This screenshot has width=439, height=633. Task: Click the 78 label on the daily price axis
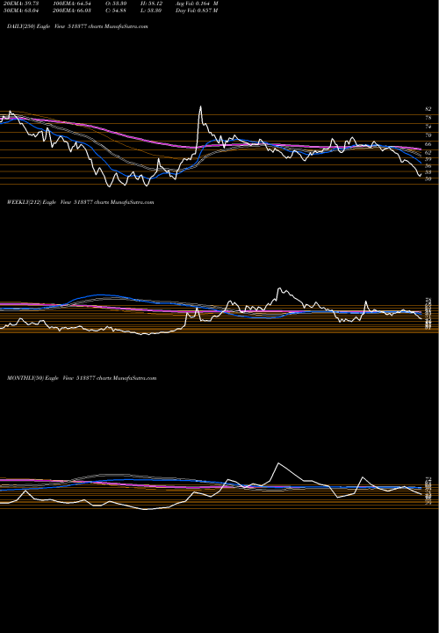(x=428, y=118)
